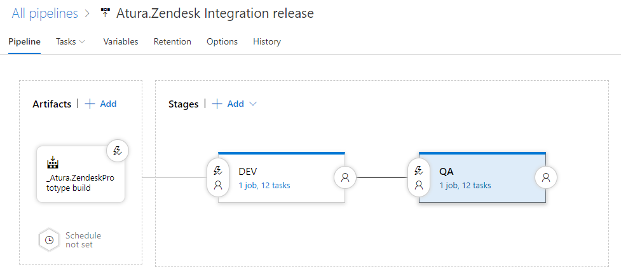Open the Retention tab

pos(172,41)
